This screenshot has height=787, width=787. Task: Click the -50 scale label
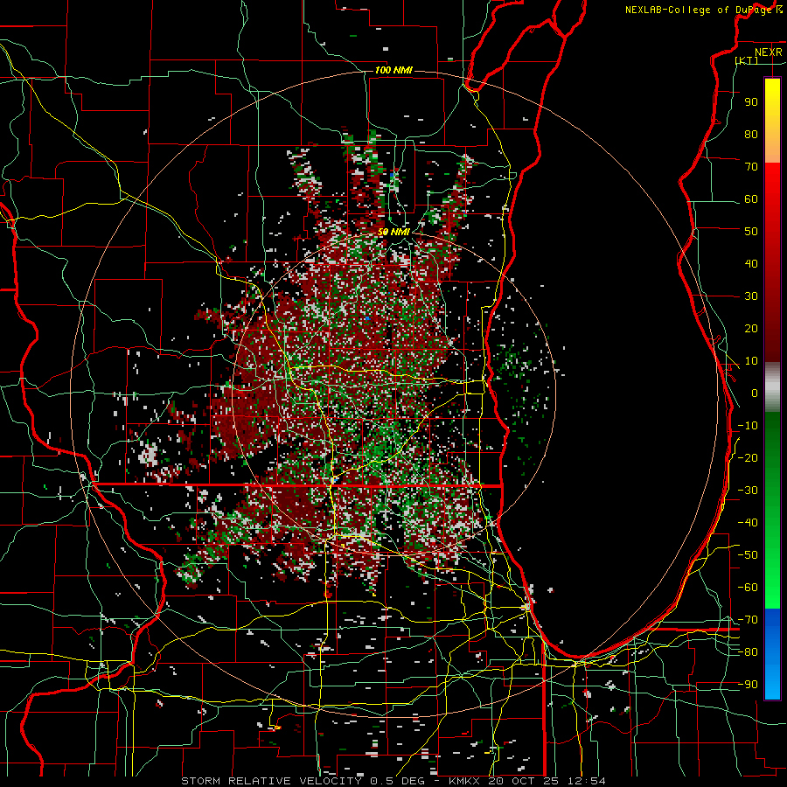[748, 555]
